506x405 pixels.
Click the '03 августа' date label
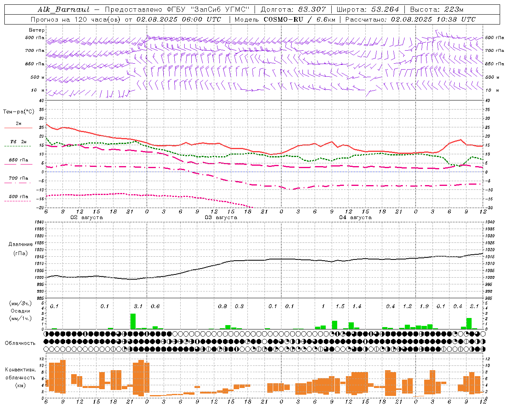[x=221, y=218]
